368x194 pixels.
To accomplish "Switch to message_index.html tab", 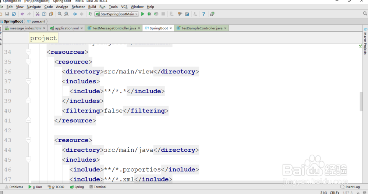I will [25, 28].
